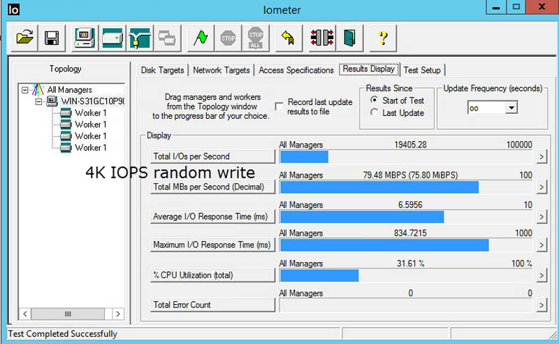Open arrow beside Average I/O Response bar
Viewport: 559px width, 344px height.
[542, 217]
